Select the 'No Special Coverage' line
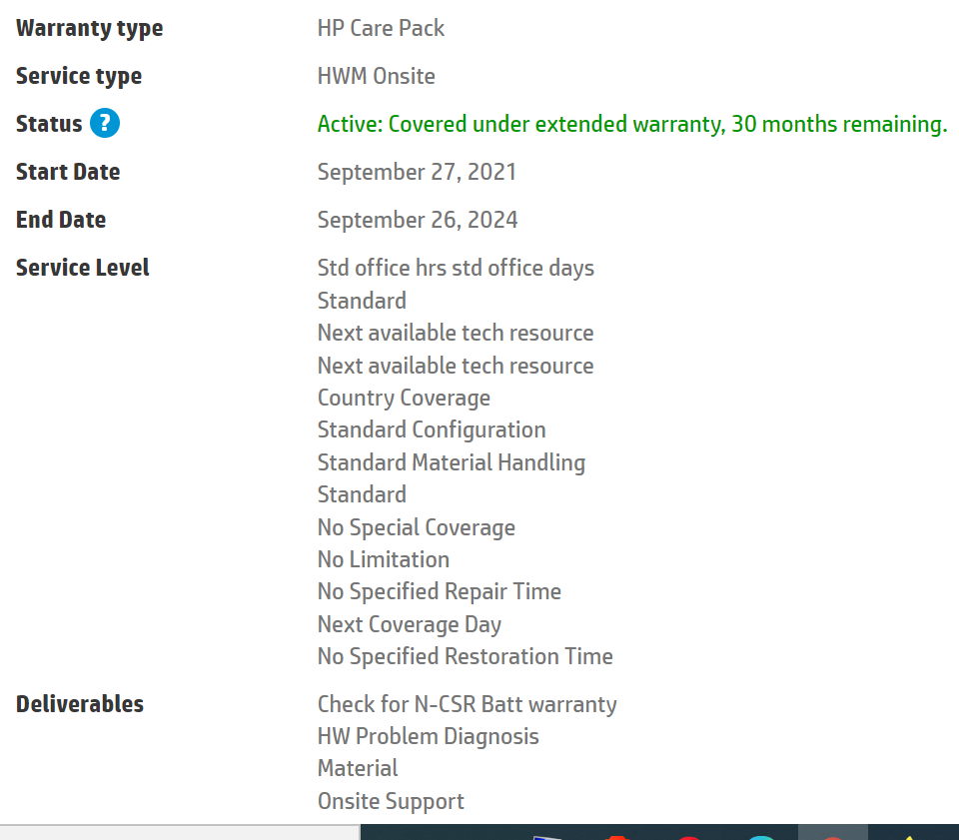Screen dimensions: 959x840 pos(416,527)
